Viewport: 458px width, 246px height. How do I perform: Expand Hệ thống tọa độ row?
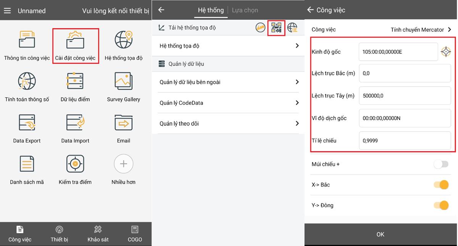pos(228,46)
